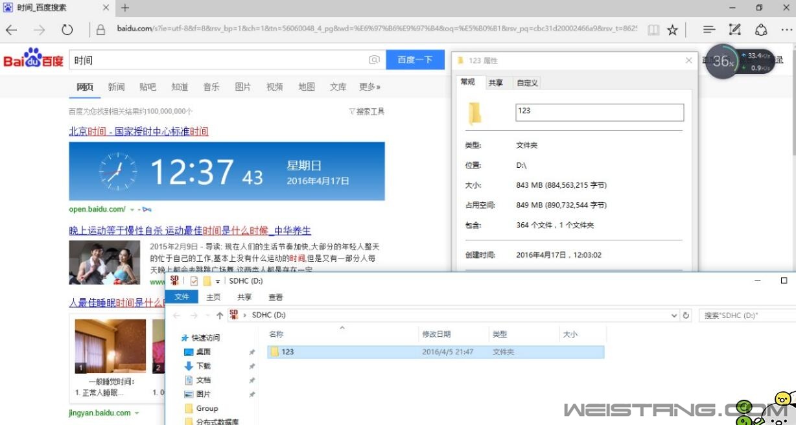Open Explorer recent locations dropdown

point(207,316)
